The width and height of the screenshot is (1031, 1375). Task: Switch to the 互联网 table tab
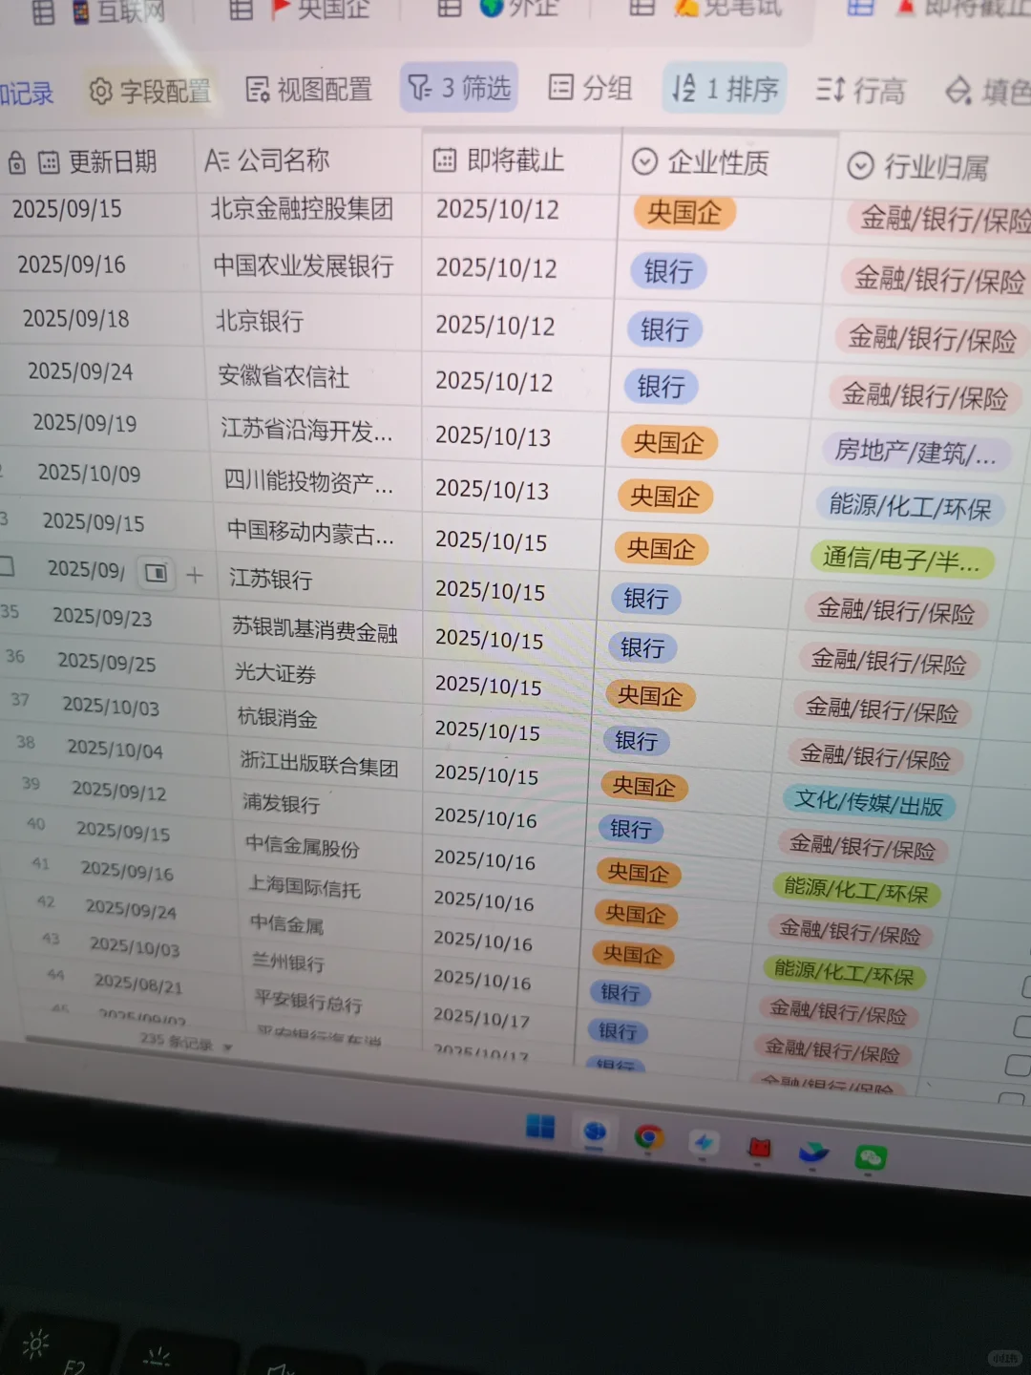(x=99, y=11)
